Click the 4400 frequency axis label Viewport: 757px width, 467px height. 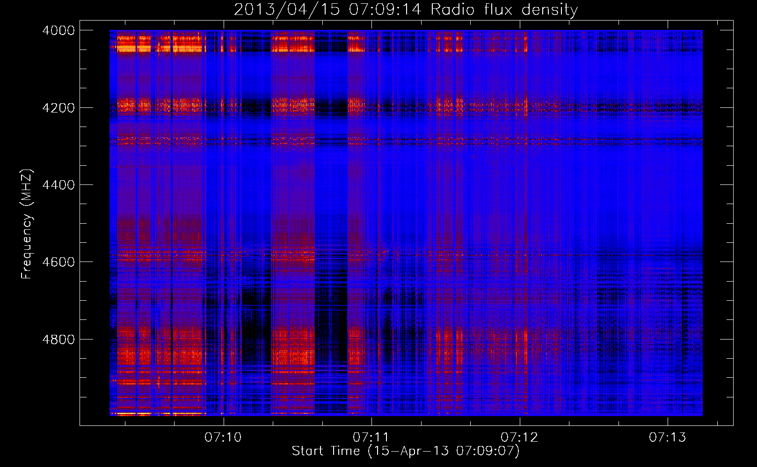click(x=58, y=185)
